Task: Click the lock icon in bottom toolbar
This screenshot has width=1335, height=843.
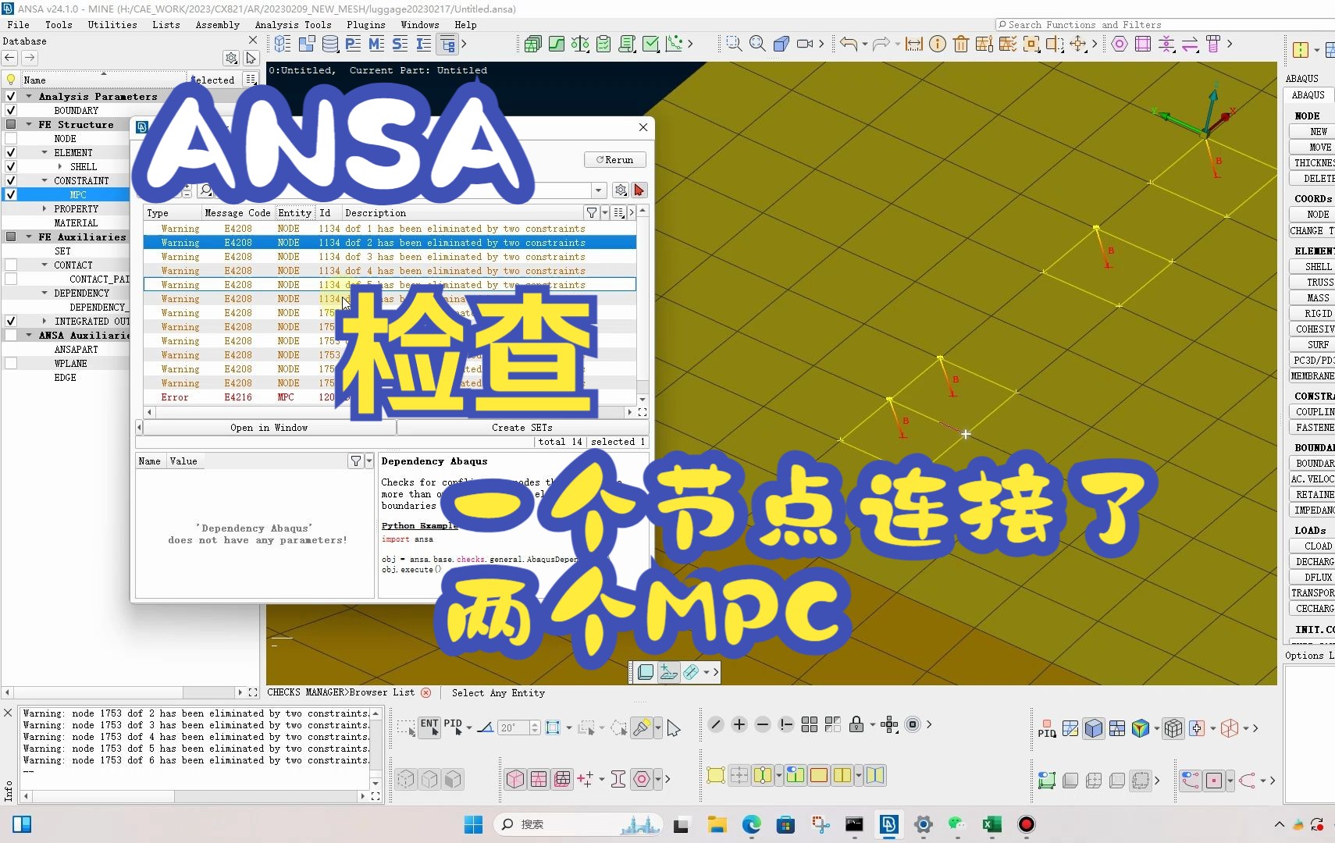Action: (856, 724)
